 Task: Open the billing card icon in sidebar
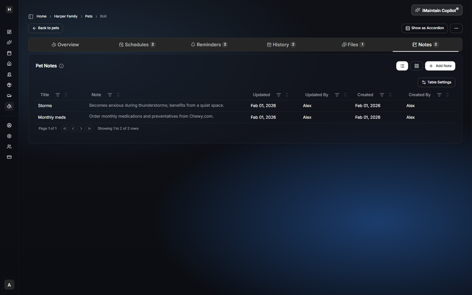(x=9, y=157)
